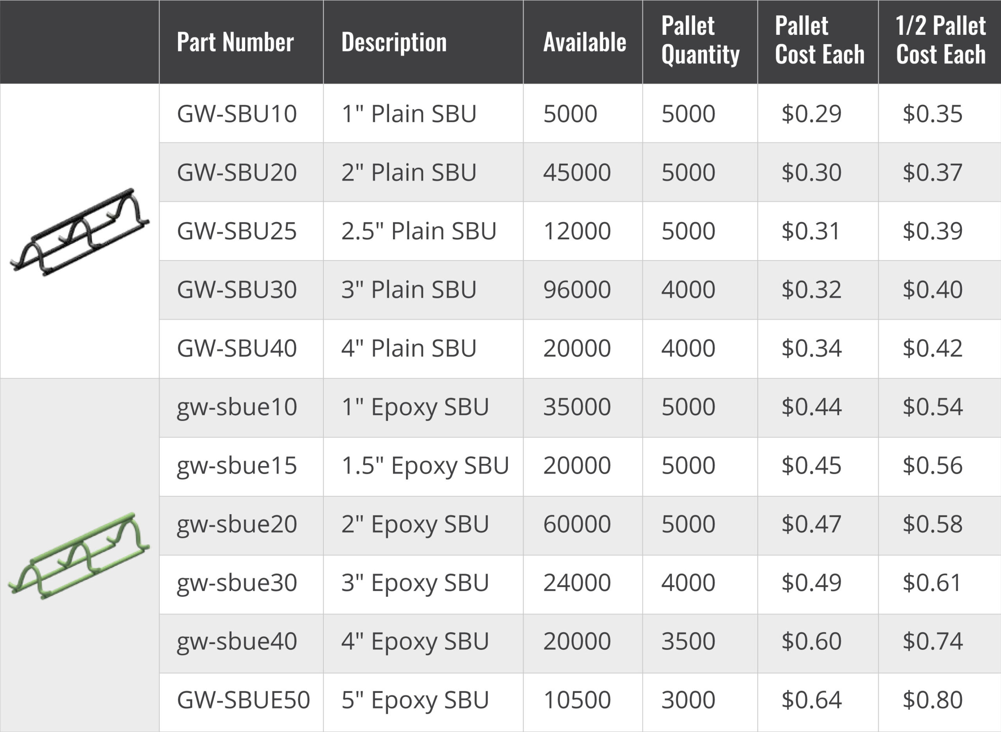Screen dimensions: 1001x732
Task: Select the $0.34 pallet cost for GW-SBU40
Action: [x=811, y=348]
